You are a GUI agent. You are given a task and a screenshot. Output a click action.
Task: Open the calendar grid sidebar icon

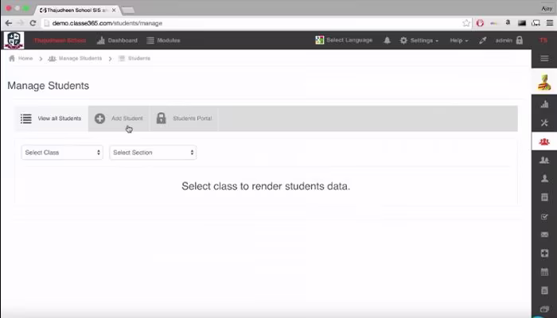pyautogui.click(x=544, y=272)
